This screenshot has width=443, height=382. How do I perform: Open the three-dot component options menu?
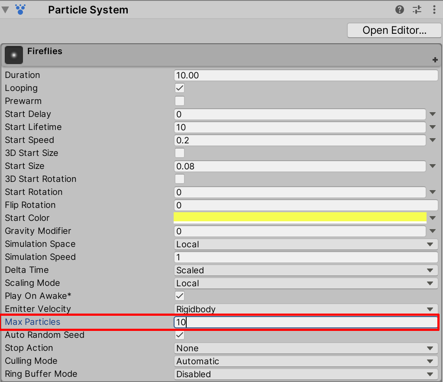pos(434,10)
